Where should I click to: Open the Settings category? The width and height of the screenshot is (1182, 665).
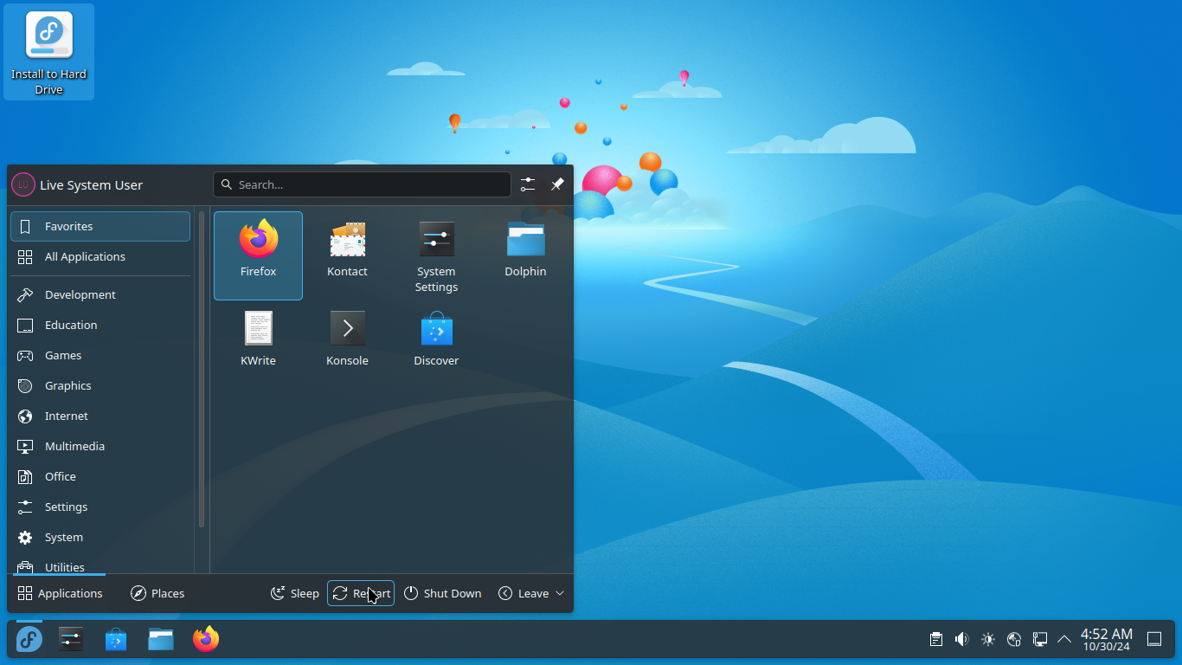click(100, 507)
